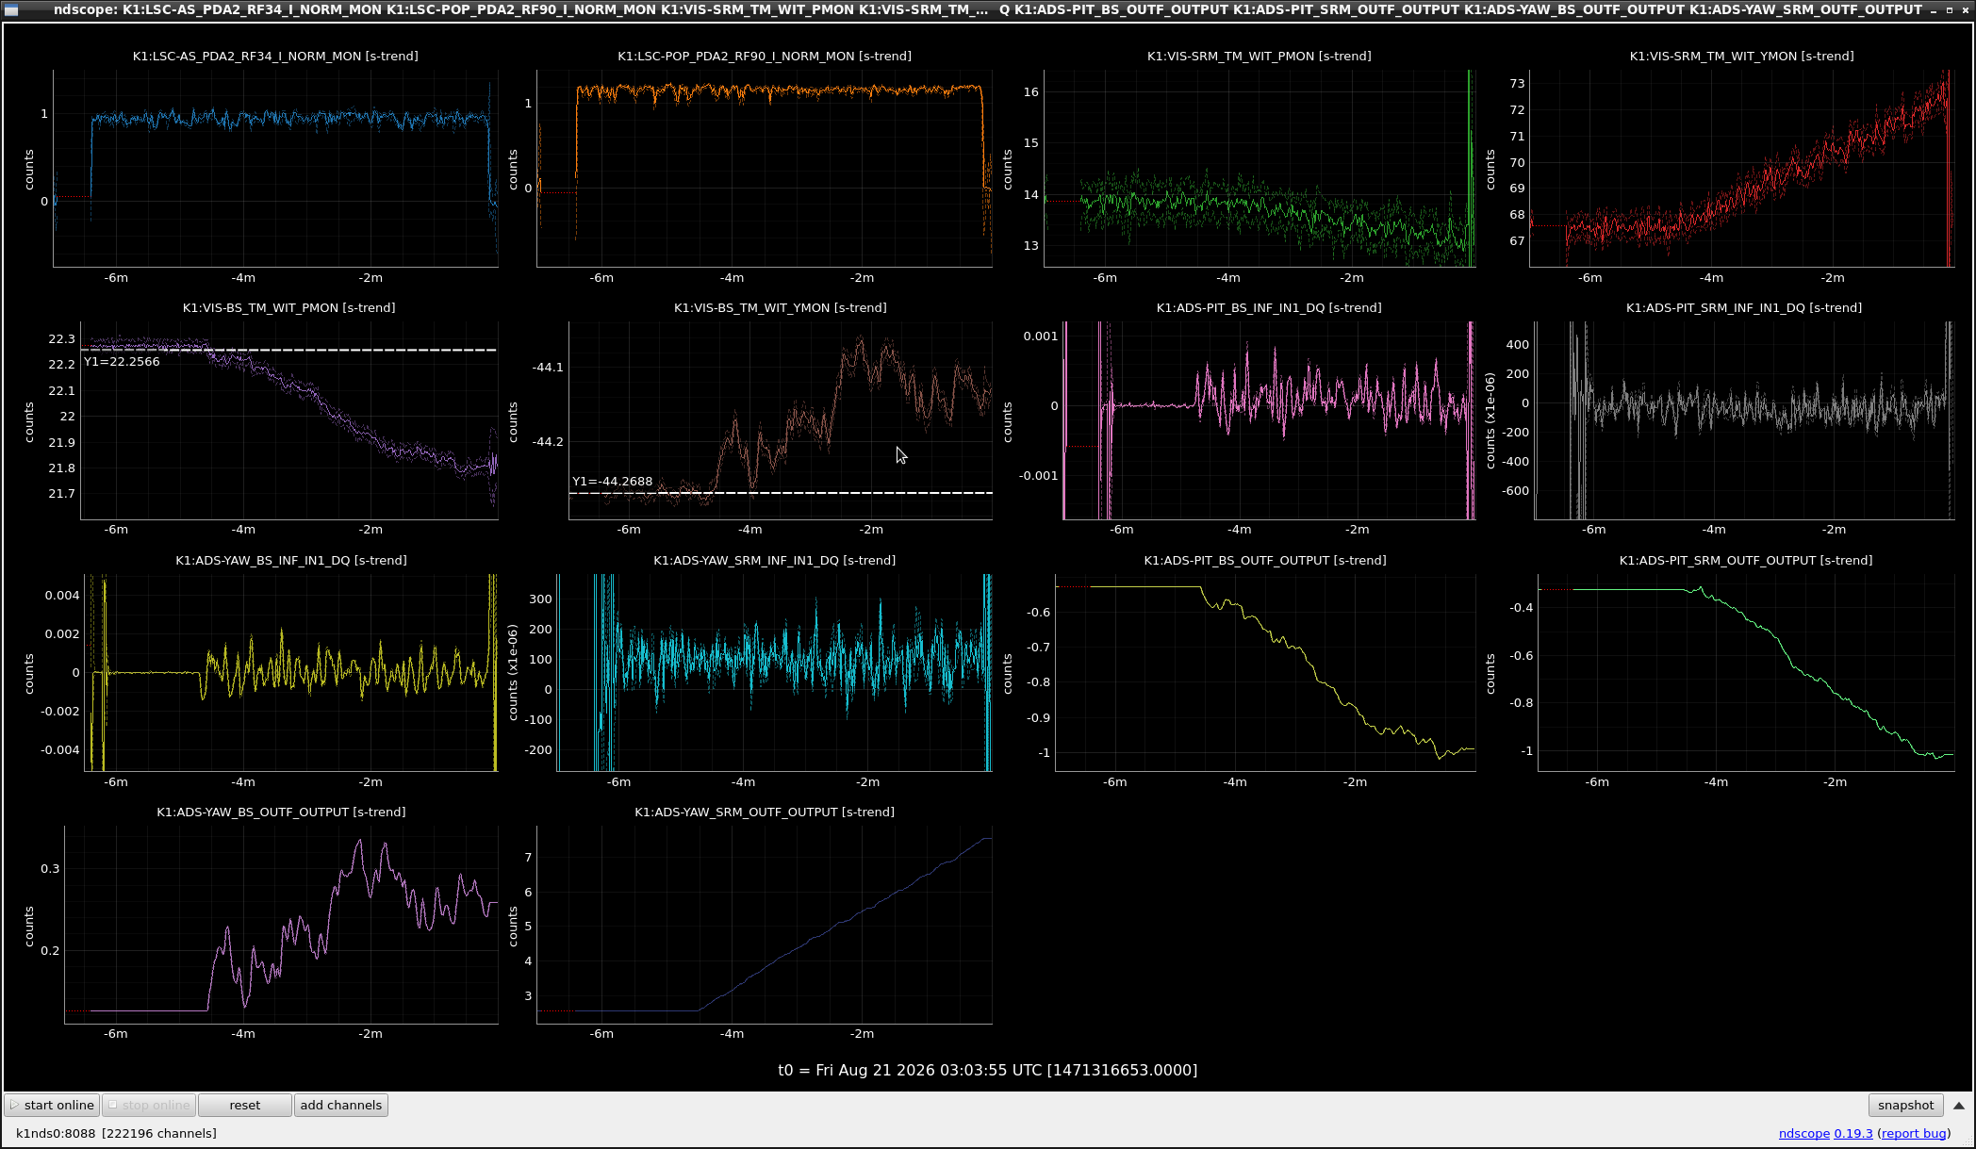Click the K1:VIS-SRM_TM_WIT_PMON plot title

[1259, 57]
